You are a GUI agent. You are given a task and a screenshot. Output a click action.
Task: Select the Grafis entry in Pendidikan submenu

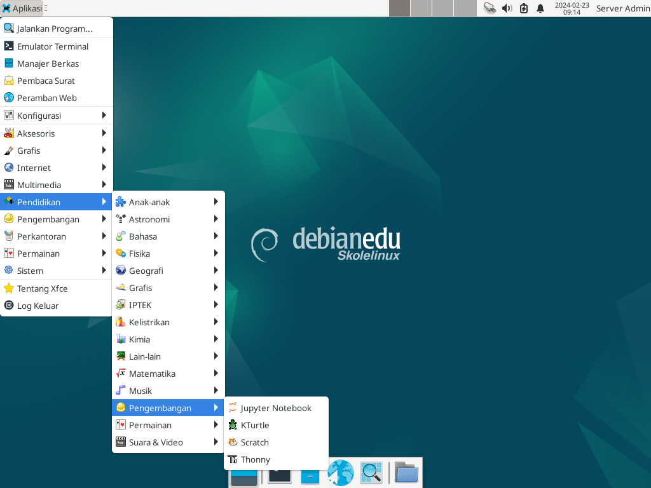pos(168,288)
